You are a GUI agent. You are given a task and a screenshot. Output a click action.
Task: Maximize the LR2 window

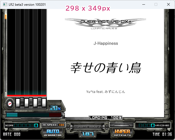[156, 4]
